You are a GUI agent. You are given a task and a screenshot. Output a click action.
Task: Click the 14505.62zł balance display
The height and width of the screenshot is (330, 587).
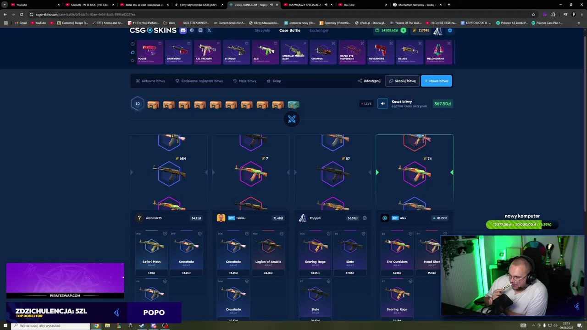pyautogui.click(x=387, y=30)
